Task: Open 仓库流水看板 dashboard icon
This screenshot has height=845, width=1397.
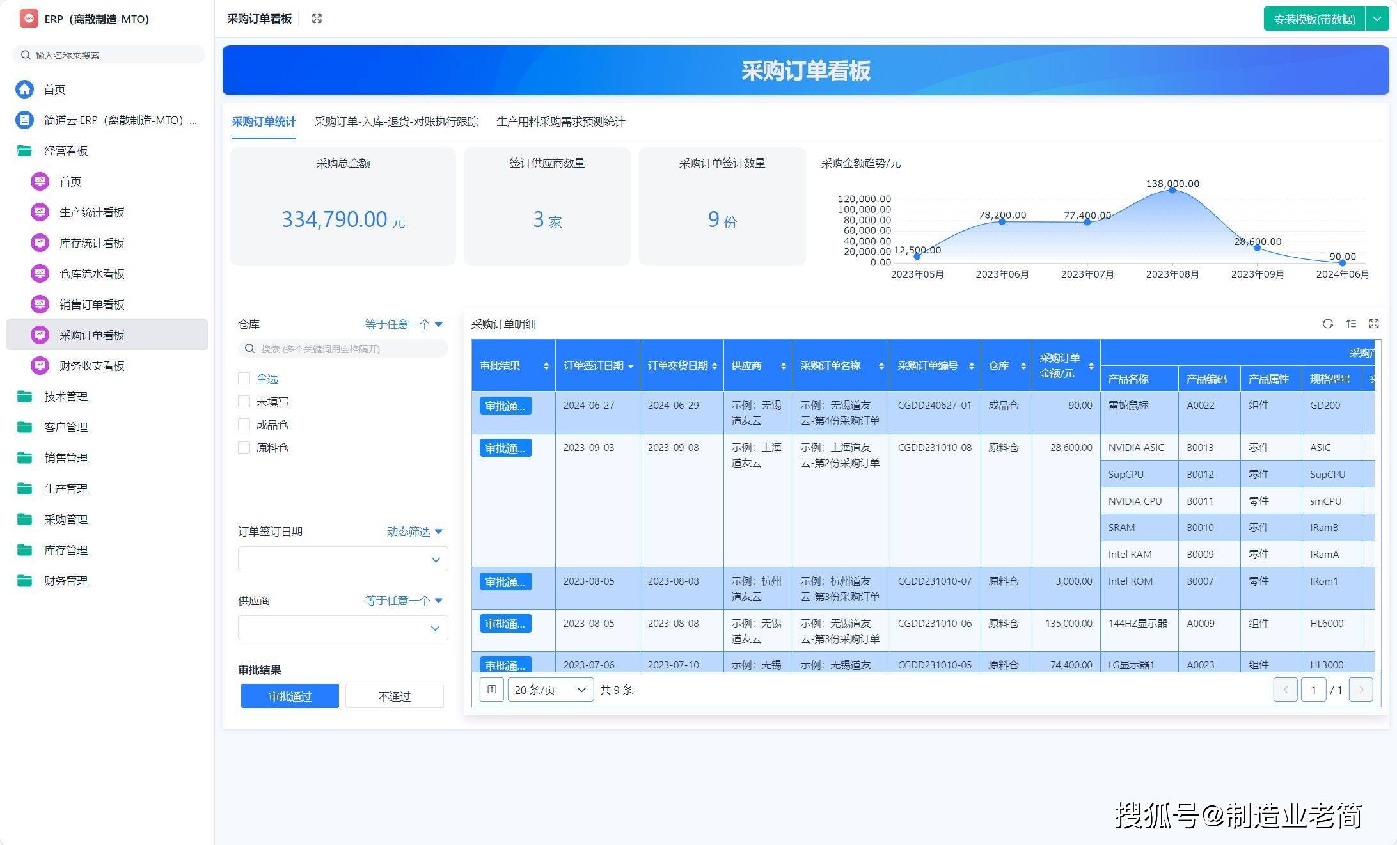Action: [40, 273]
